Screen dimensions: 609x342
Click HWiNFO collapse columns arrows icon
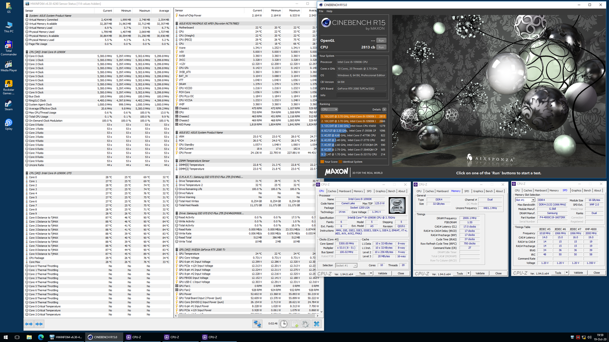(x=39, y=323)
